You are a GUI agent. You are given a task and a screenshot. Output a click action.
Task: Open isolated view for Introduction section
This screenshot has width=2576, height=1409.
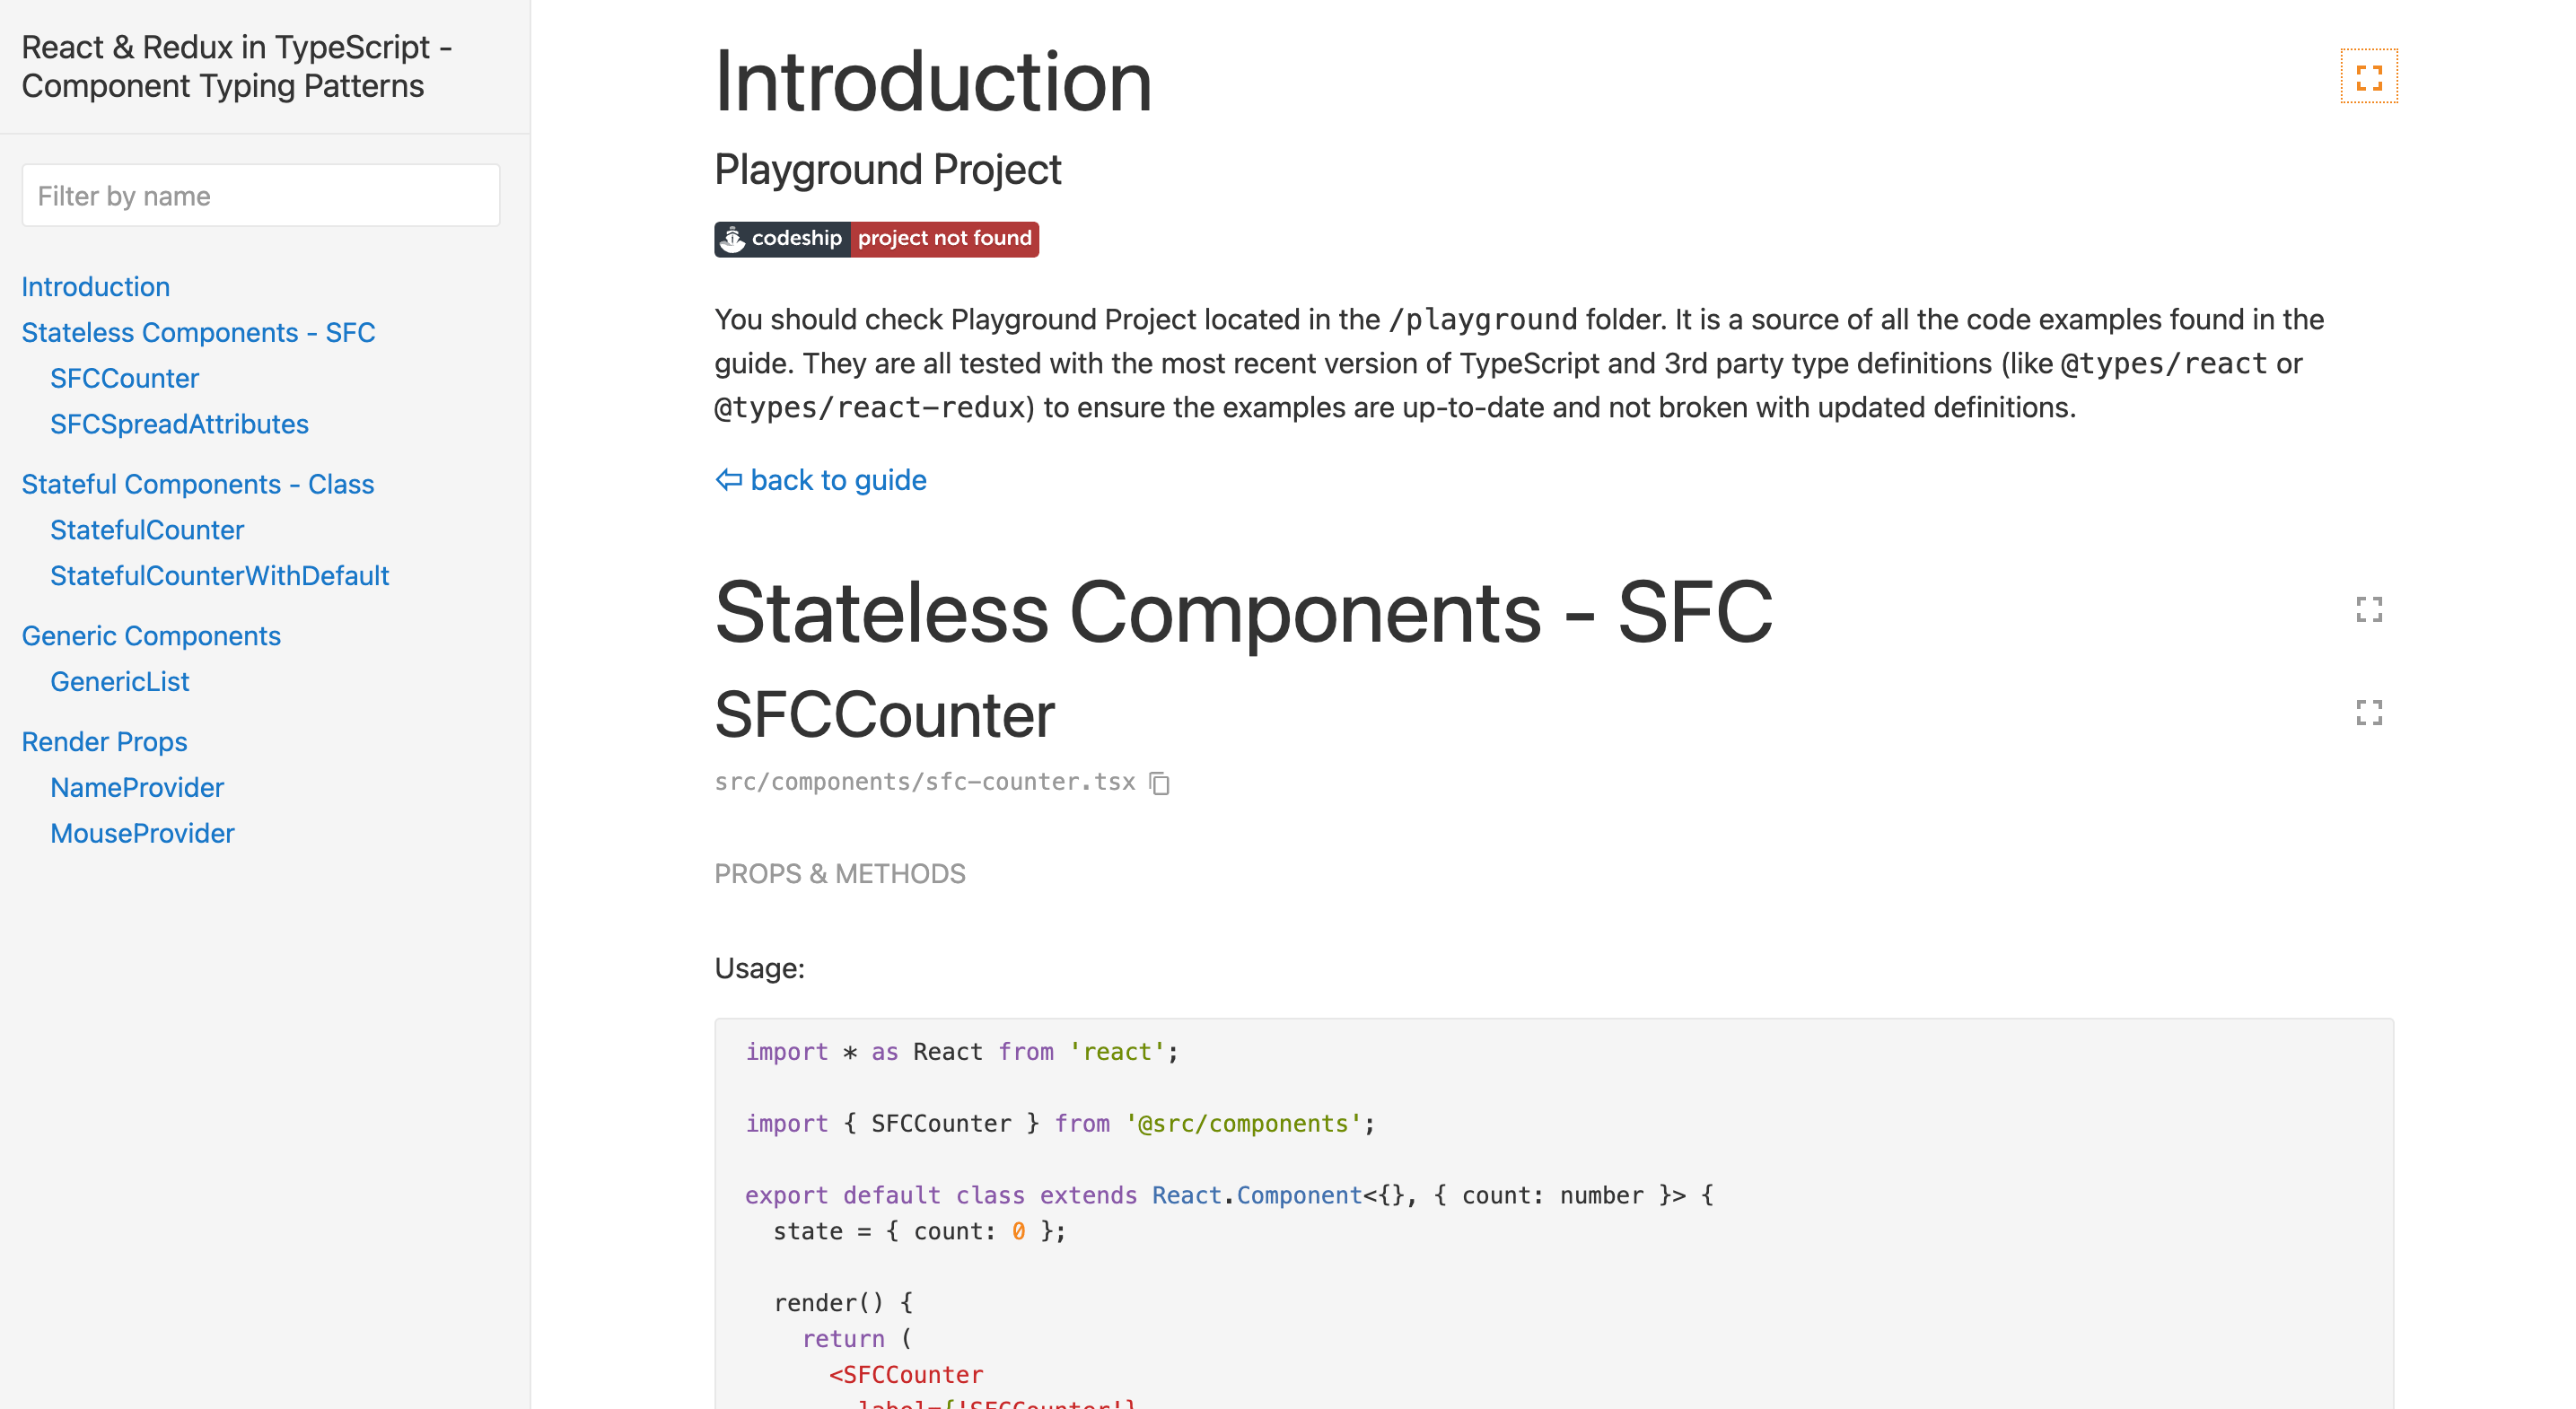pyautogui.click(x=2368, y=76)
